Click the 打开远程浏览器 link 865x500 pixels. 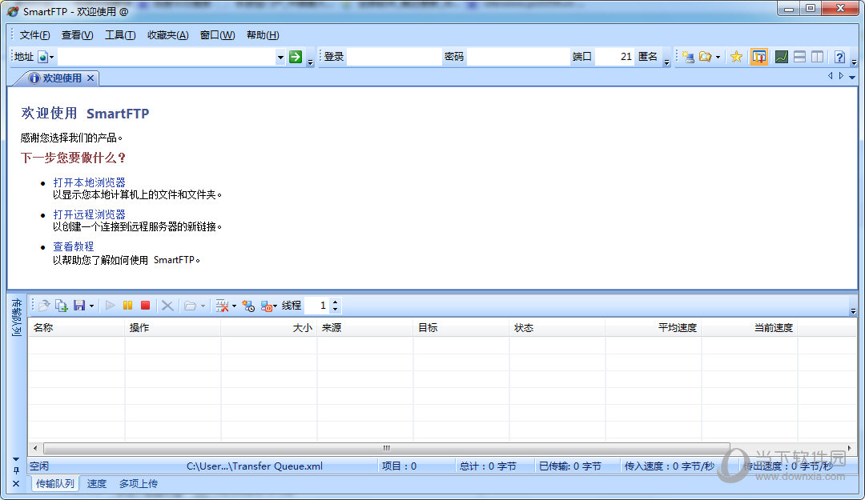click(90, 214)
